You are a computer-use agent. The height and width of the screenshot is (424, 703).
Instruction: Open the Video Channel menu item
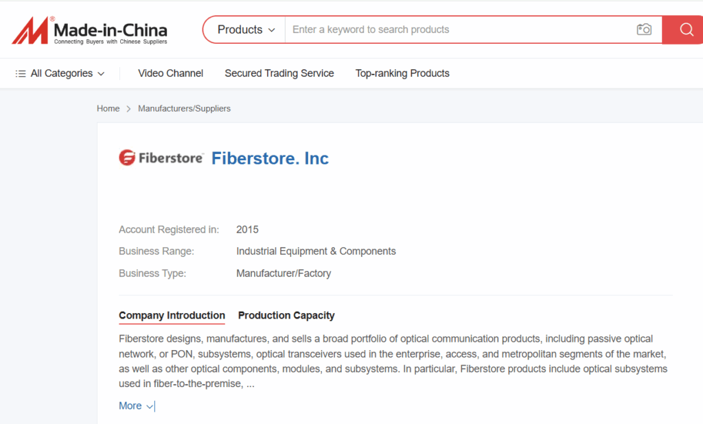point(170,73)
